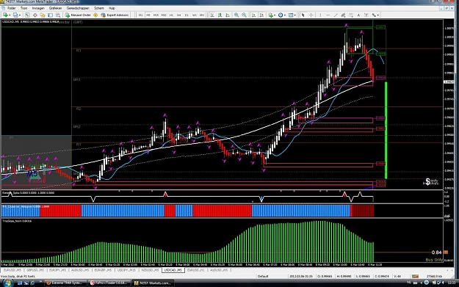The image size is (459, 287).
Task: Select the M1 timeframe
Action: [x=140, y=15]
